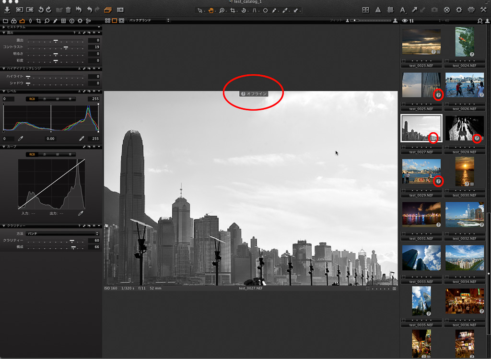Check the selection box under test_0023.NEF

[x=404, y=61]
